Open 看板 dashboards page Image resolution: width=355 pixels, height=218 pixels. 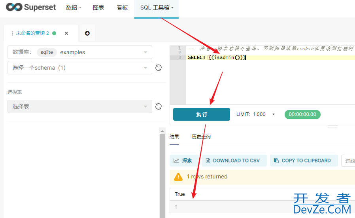122,8
